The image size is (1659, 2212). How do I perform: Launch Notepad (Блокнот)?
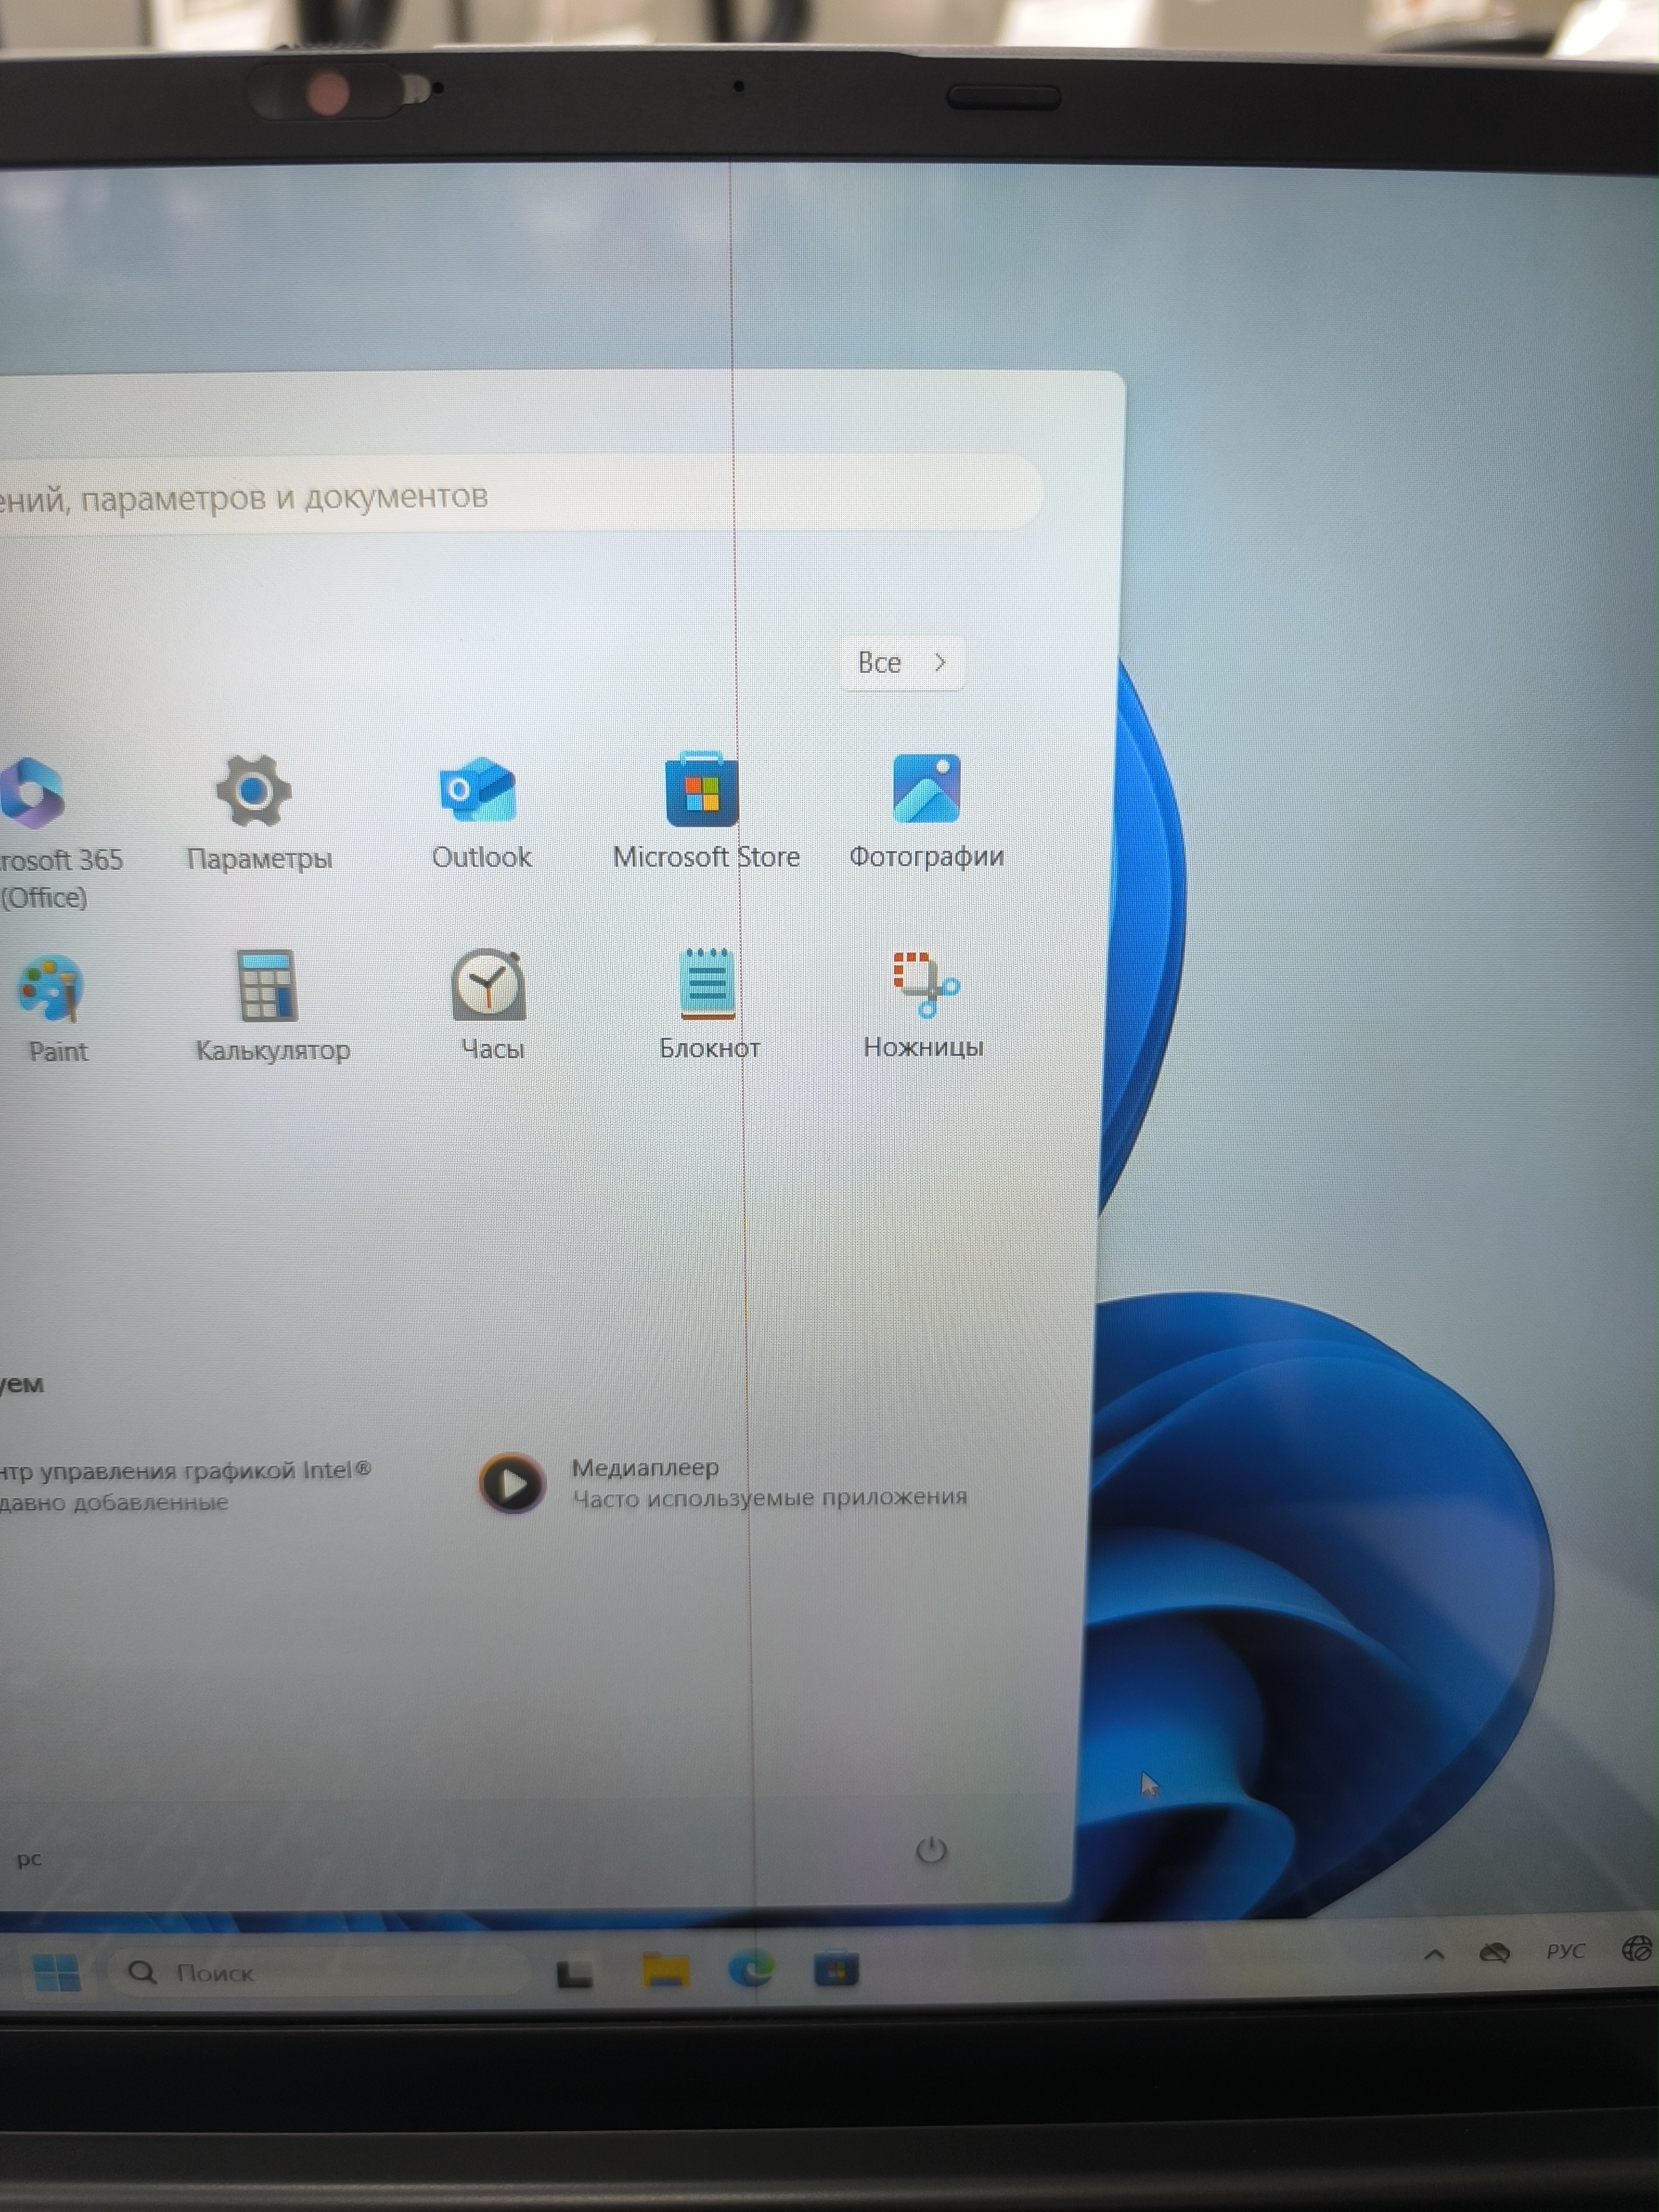707,984
